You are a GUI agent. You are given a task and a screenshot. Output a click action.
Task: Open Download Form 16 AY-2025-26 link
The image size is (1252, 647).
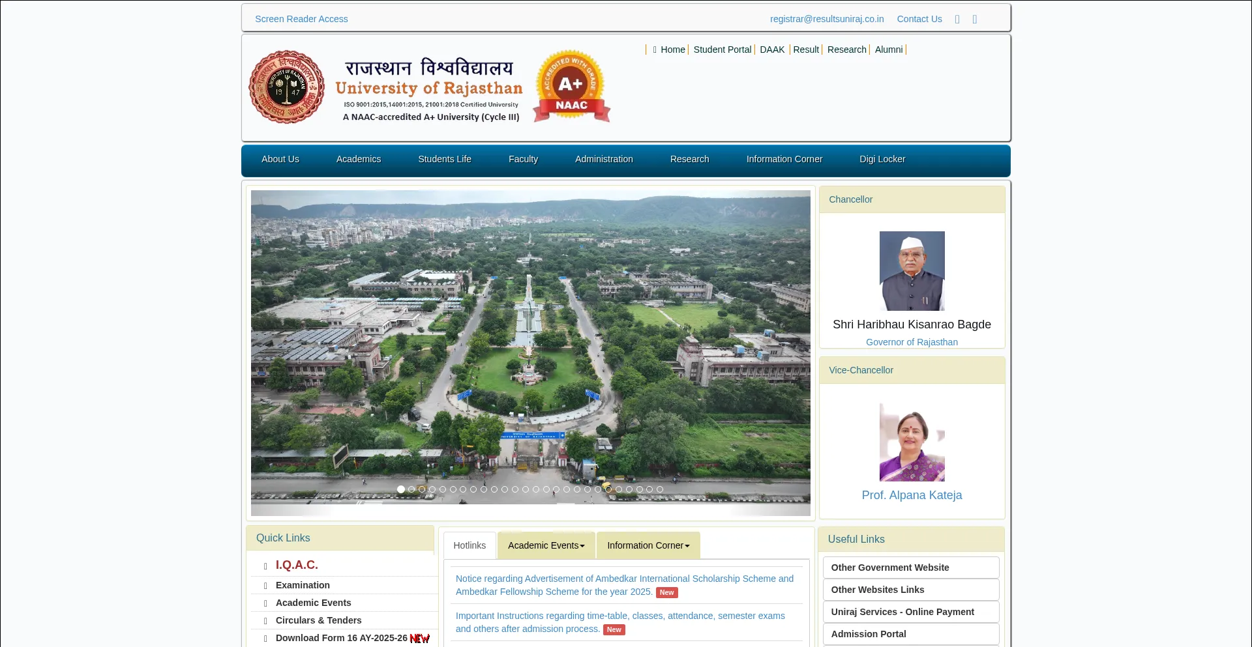point(342,638)
